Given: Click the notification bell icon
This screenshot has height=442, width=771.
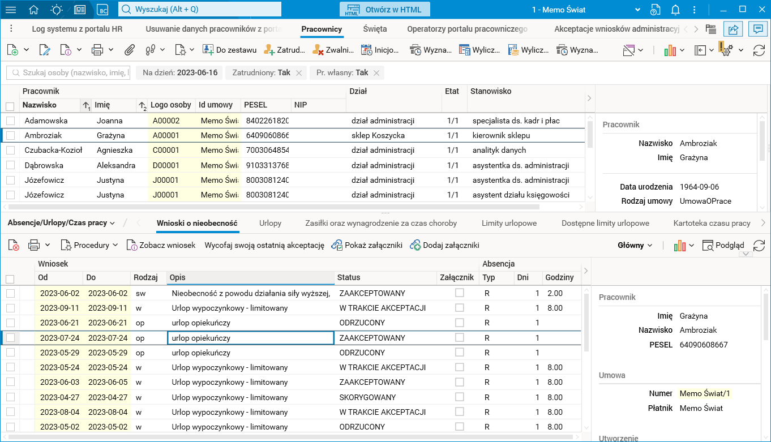Looking at the screenshot, I should click(x=675, y=10).
